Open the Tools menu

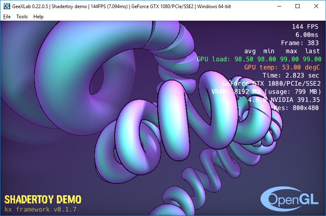pos(22,17)
